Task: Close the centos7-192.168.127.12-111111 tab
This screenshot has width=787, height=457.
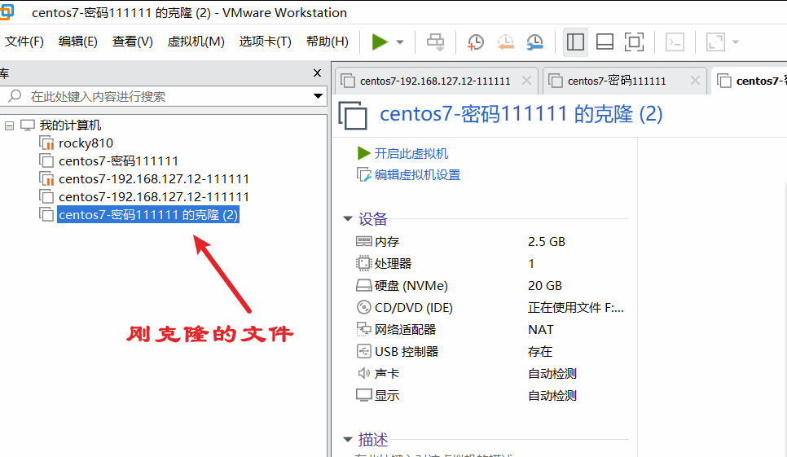Action: tap(526, 81)
